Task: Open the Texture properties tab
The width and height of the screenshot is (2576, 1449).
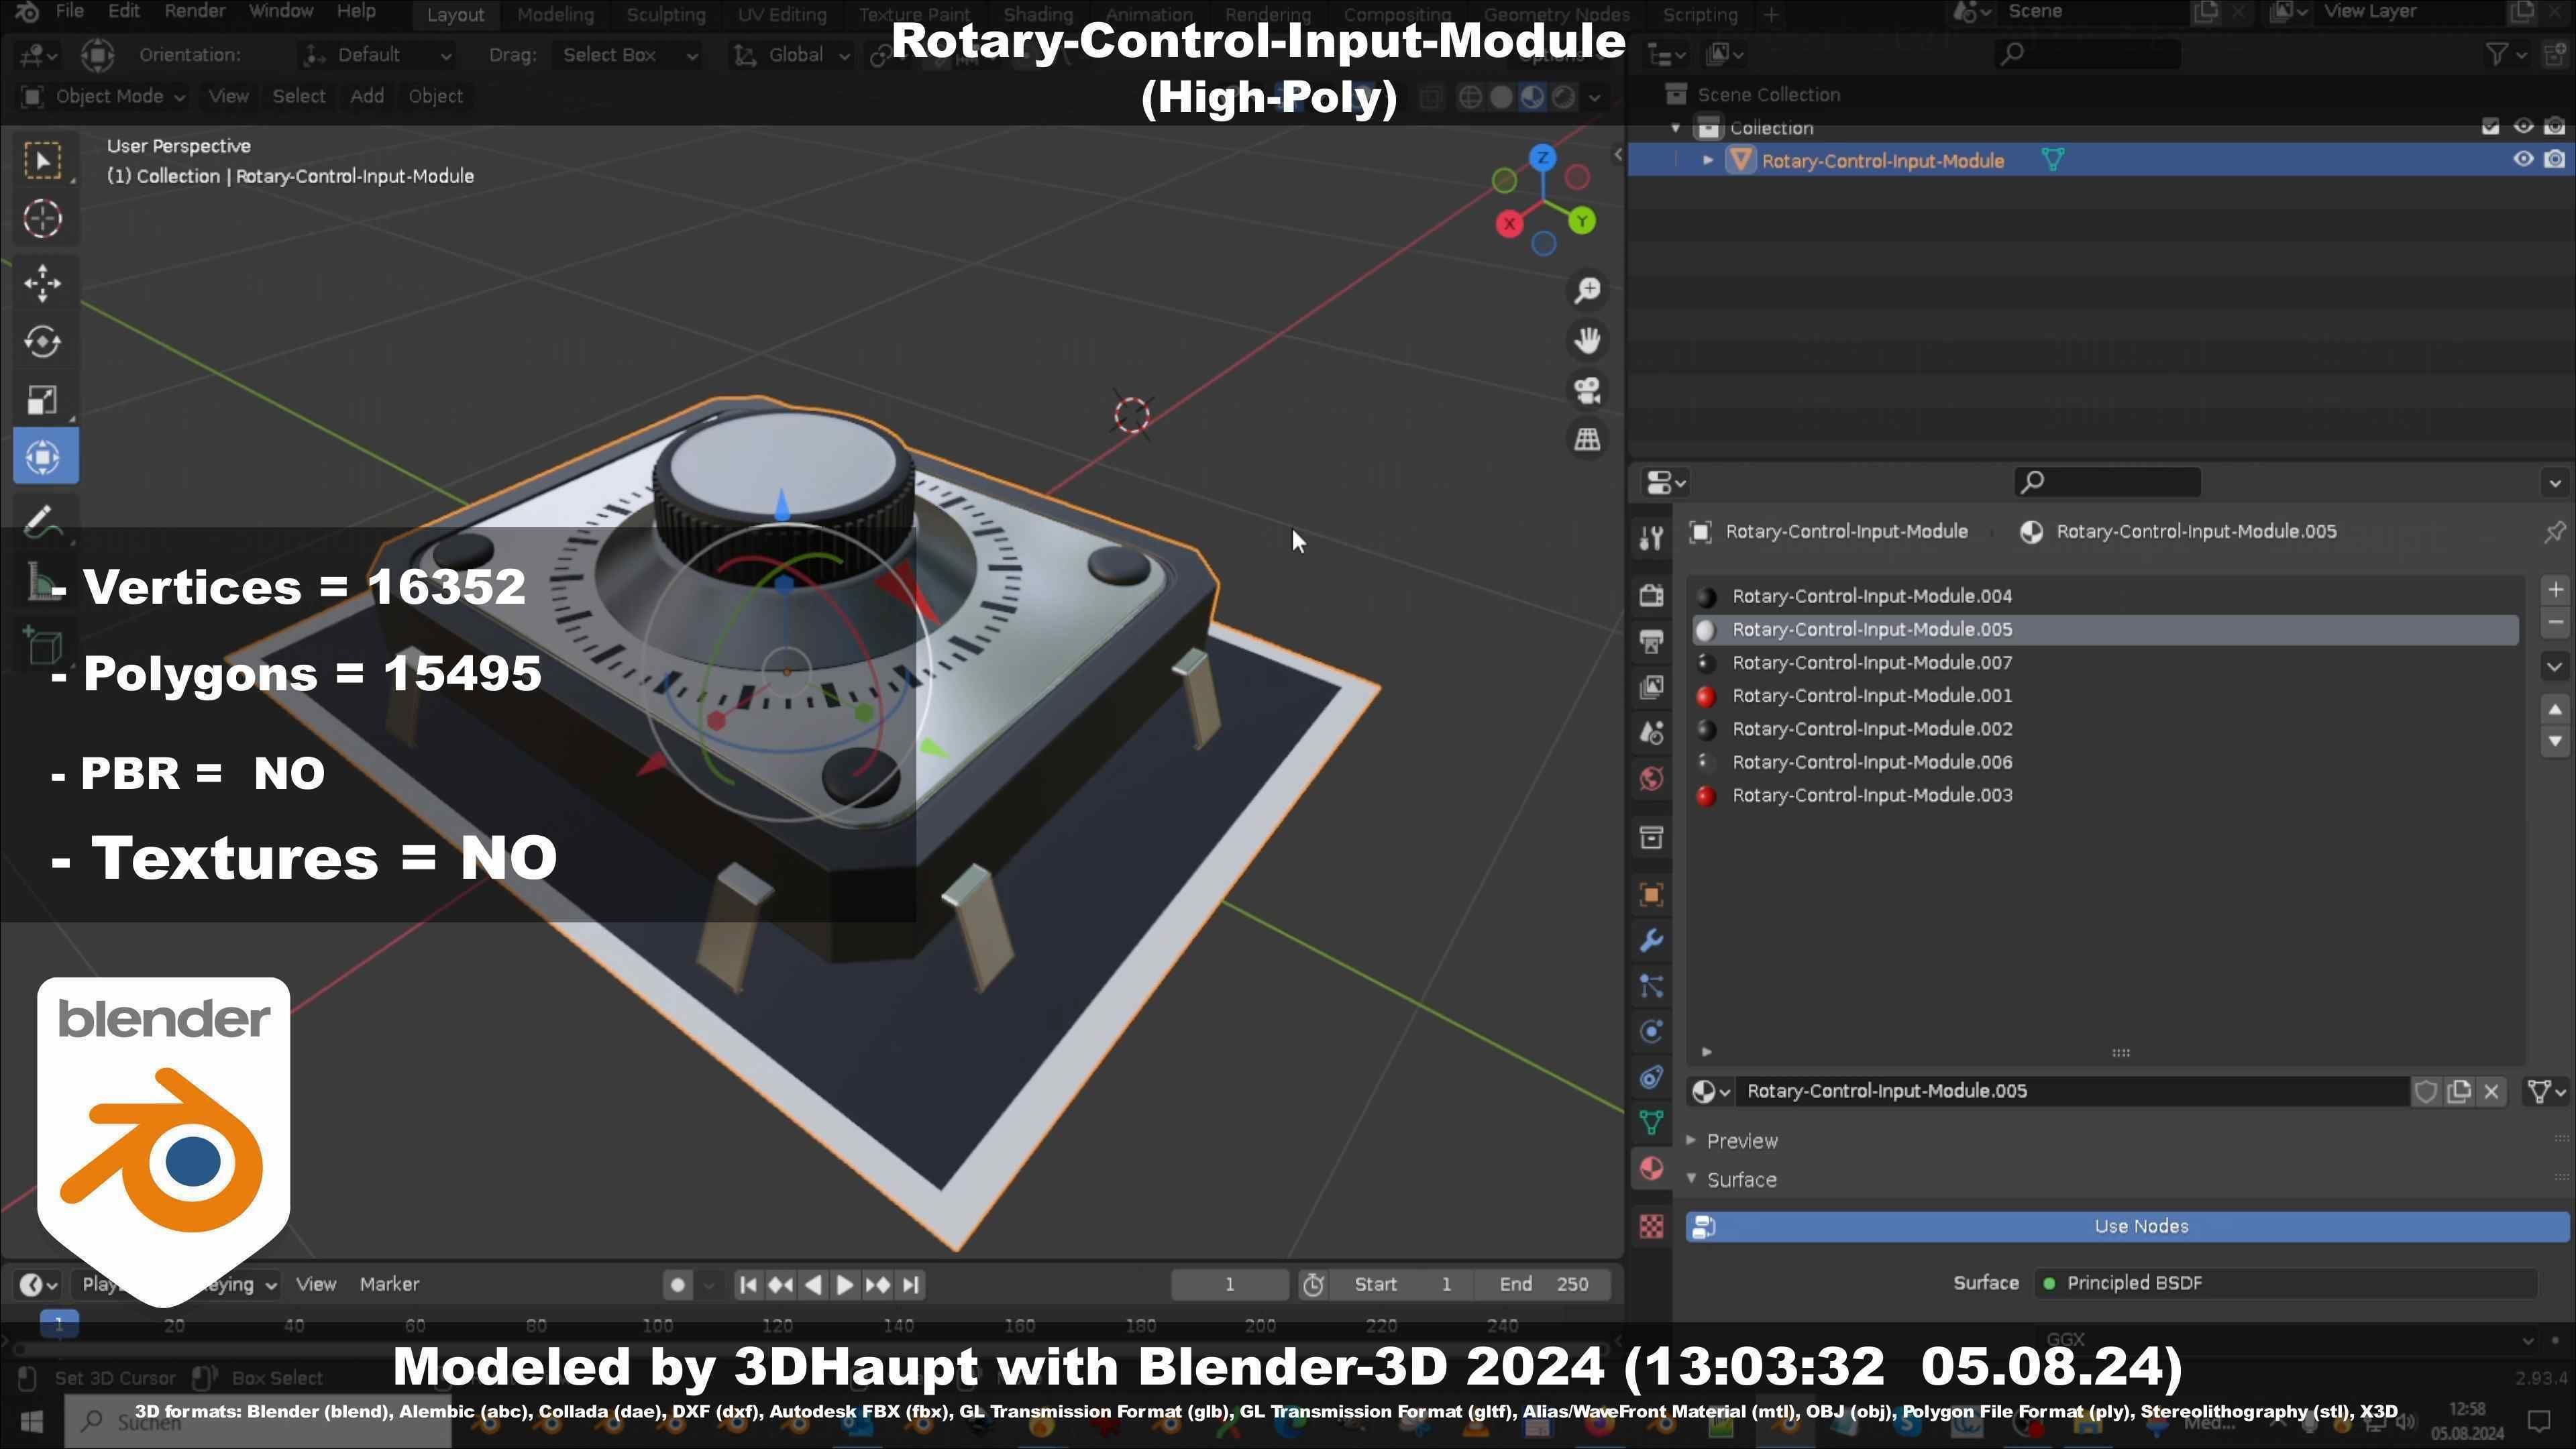Action: point(1652,1226)
